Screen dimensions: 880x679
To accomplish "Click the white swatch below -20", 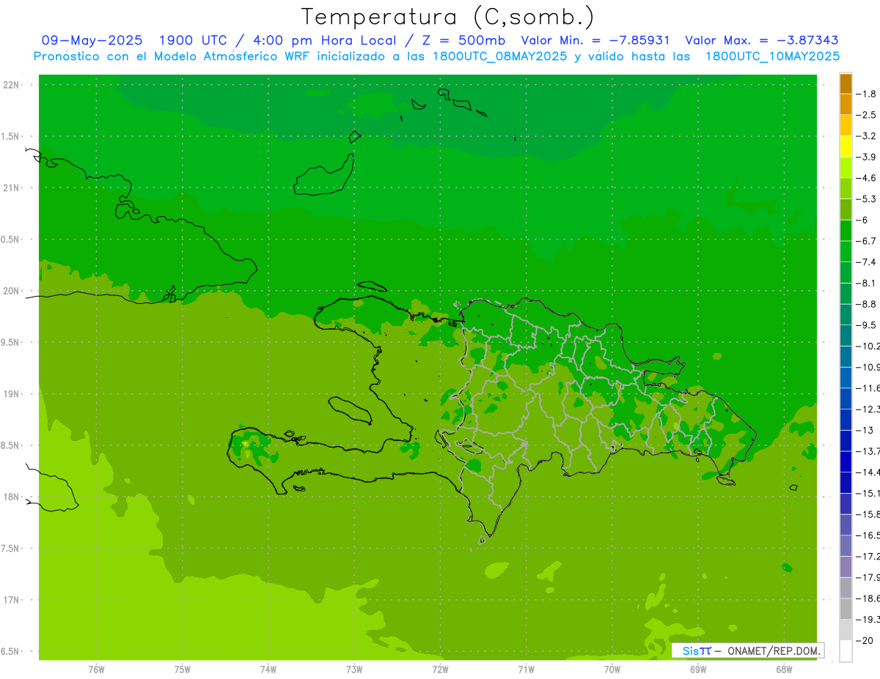I will click(x=846, y=651).
